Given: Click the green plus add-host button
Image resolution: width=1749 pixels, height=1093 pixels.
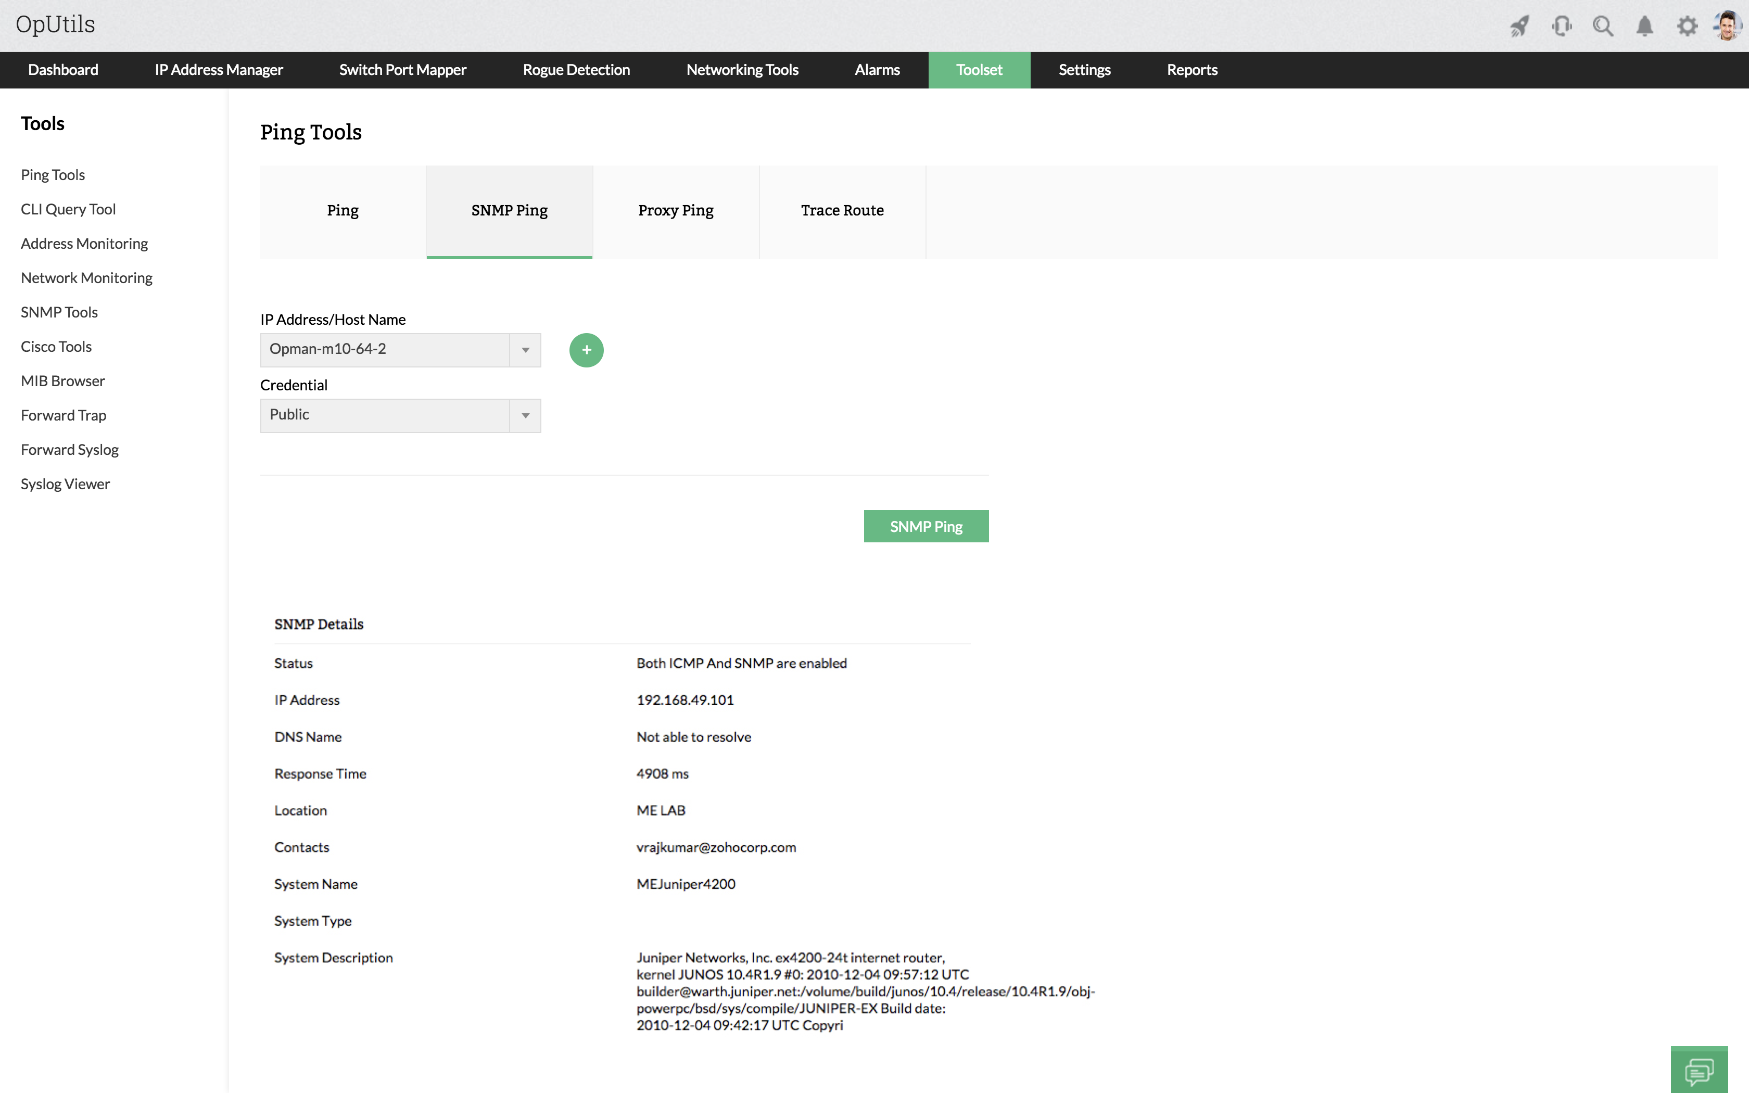Looking at the screenshot, I should [586, 350].
